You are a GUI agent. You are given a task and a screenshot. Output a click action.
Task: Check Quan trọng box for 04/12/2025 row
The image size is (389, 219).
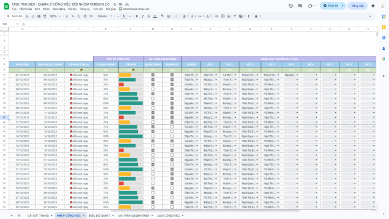click(x=153, y=89)
